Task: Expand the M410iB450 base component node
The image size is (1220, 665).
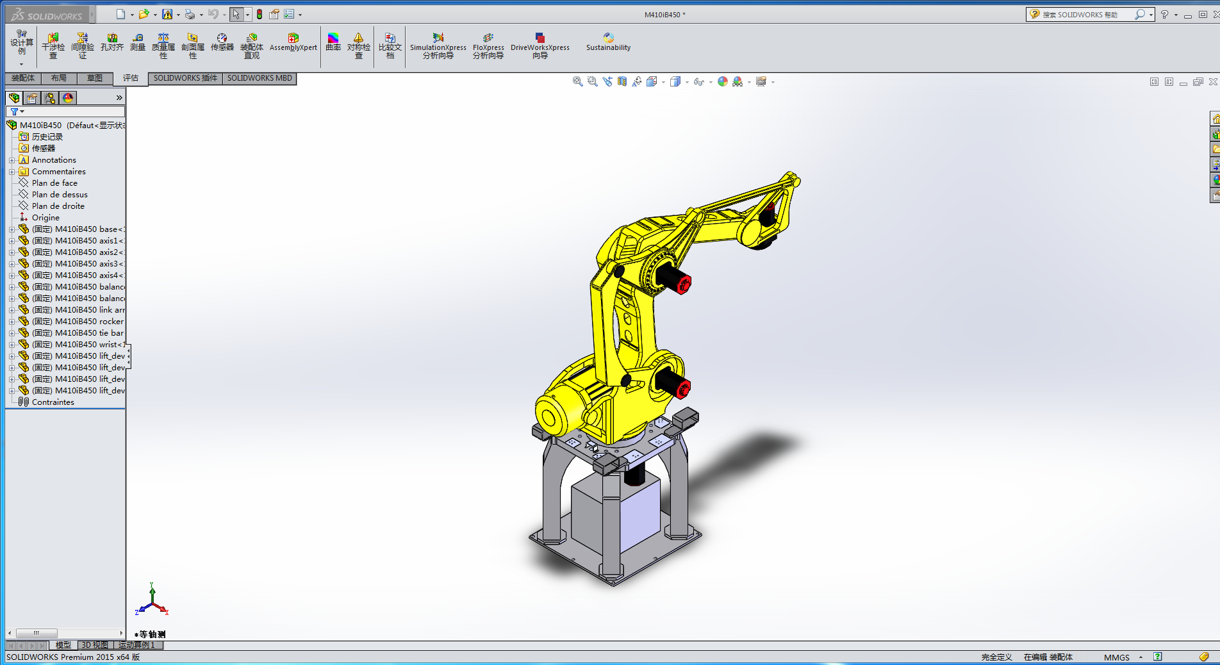Action: click(11, 229)
